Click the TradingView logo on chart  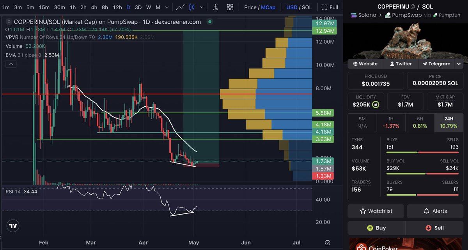[x=13, y=226]
